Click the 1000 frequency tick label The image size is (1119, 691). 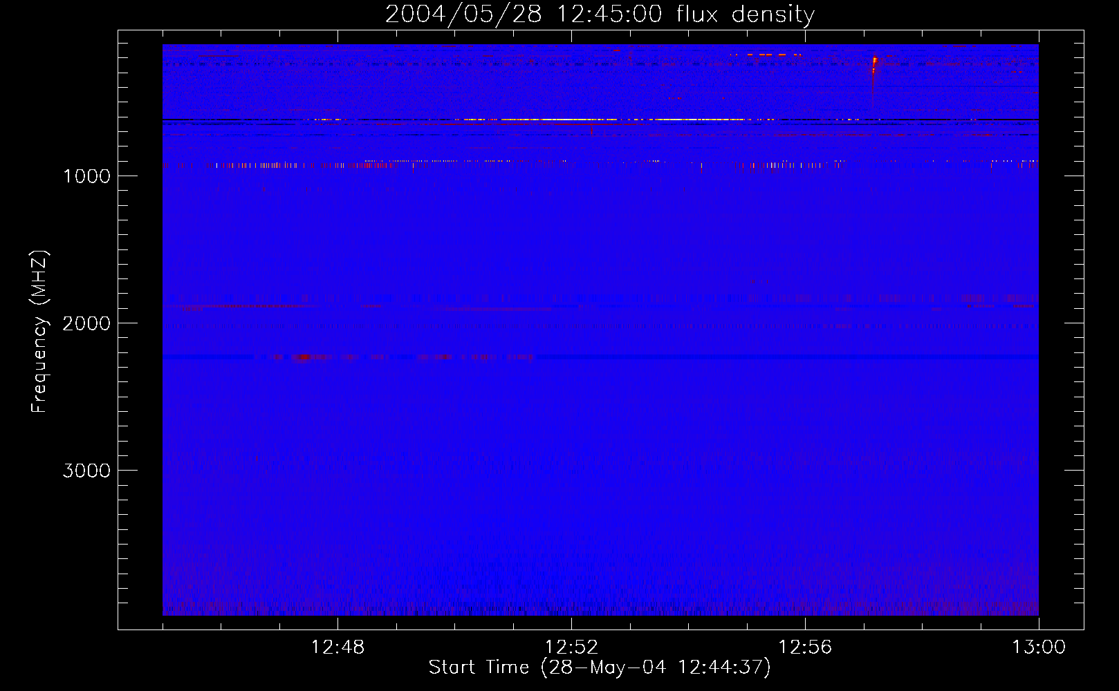click(86, 176)
